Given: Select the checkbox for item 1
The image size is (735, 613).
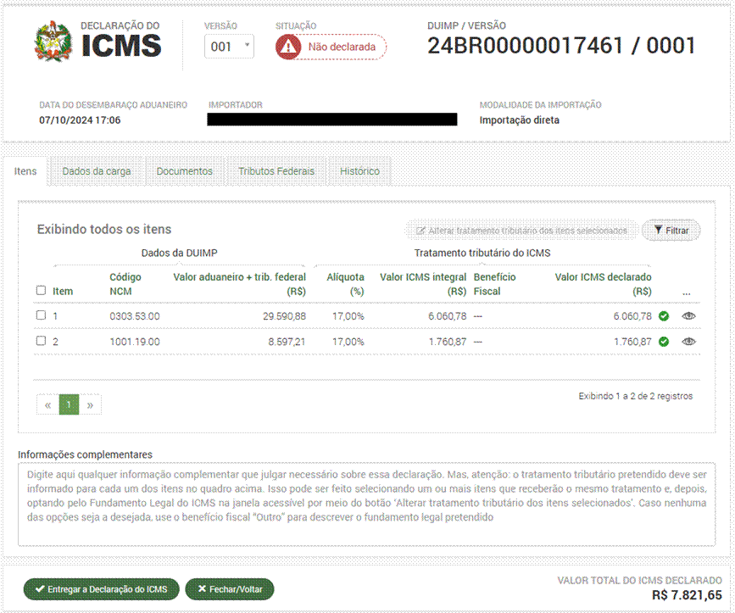Looking at the screenshot, I should click(x=42, y=315).
